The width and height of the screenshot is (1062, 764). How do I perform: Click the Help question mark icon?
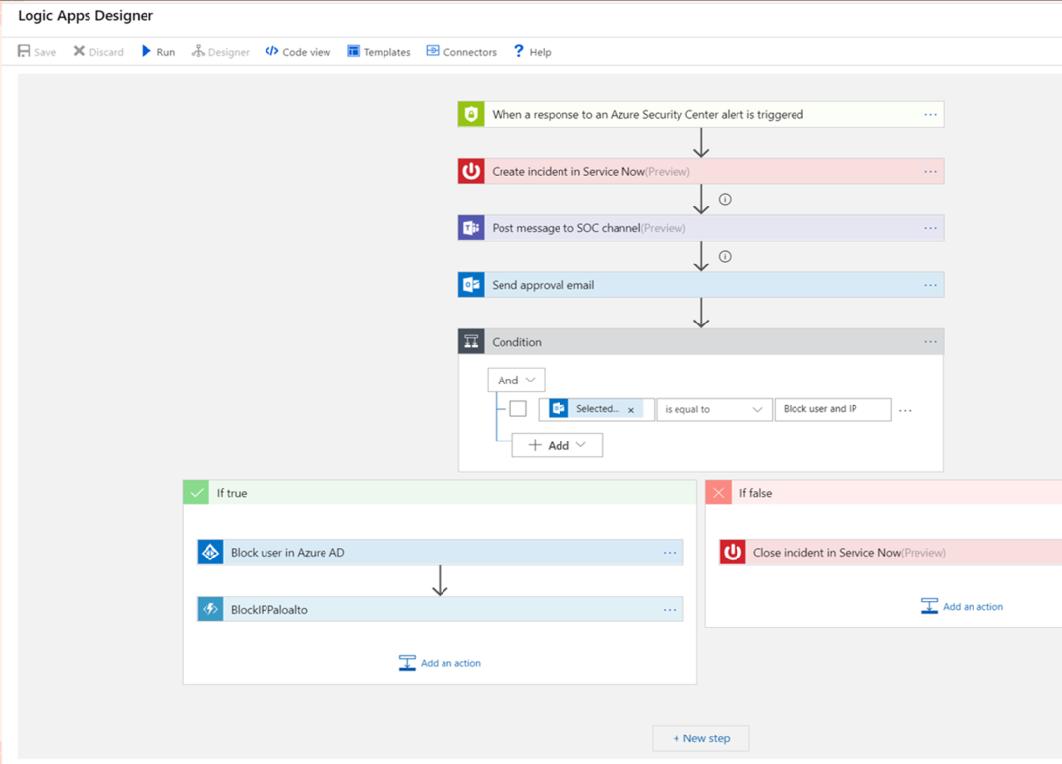pyautogui.click(x=519, y=51)
